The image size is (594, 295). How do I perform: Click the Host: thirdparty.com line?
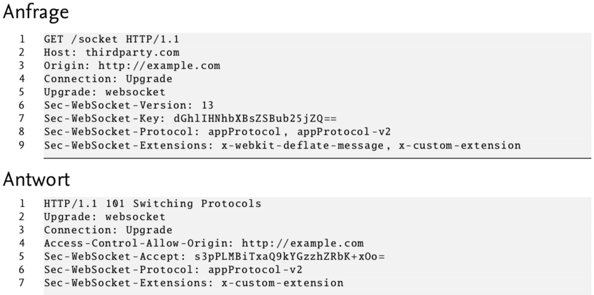click(111, 52)
